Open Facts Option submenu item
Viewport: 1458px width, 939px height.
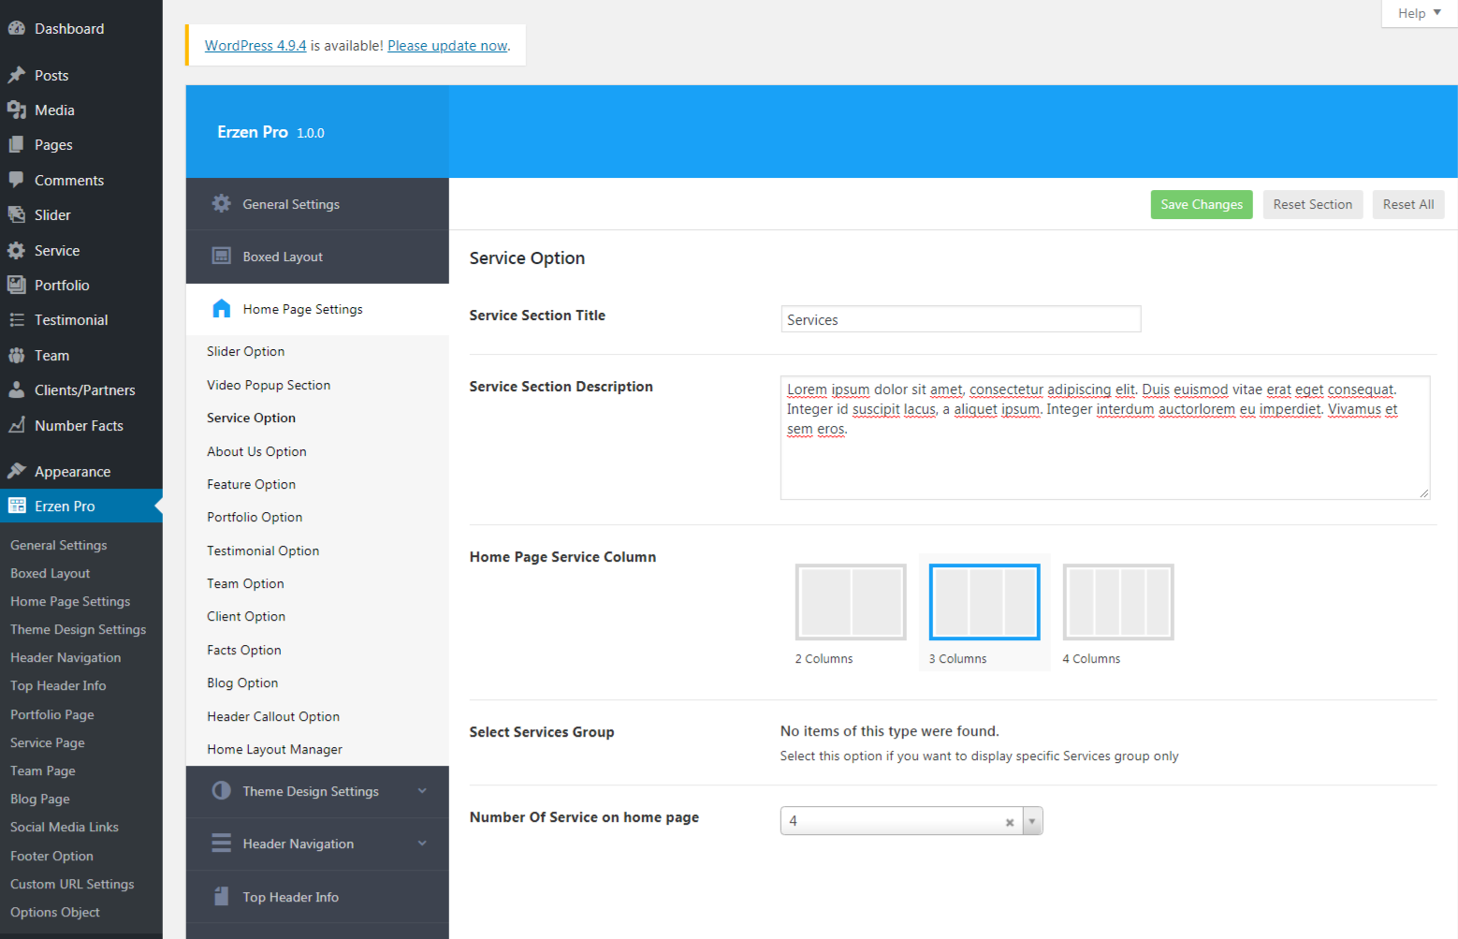(x=244, y=650)
